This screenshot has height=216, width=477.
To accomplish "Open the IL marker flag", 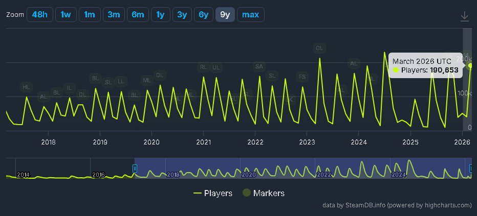I will coord(70,88).
